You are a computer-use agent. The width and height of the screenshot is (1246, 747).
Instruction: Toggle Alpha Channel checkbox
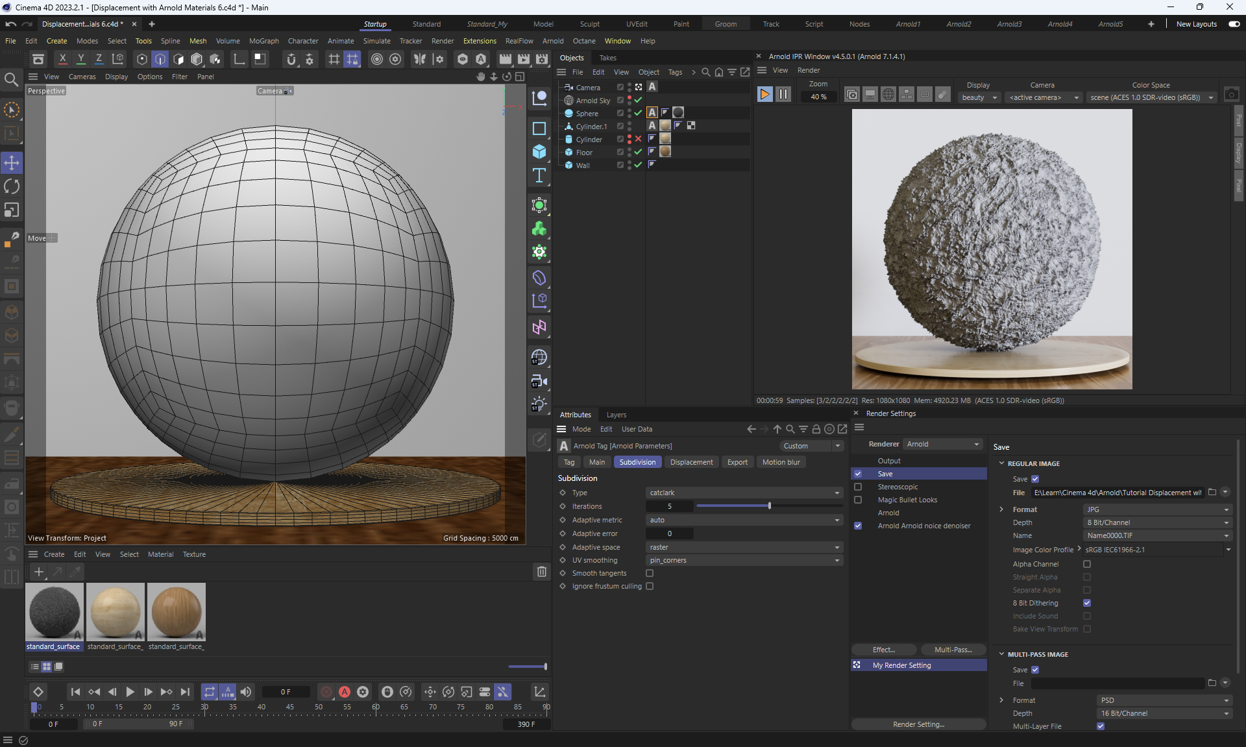1087,564
